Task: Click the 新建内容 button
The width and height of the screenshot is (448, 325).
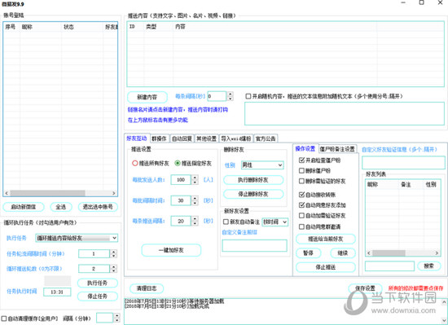Action: point(147,97)
